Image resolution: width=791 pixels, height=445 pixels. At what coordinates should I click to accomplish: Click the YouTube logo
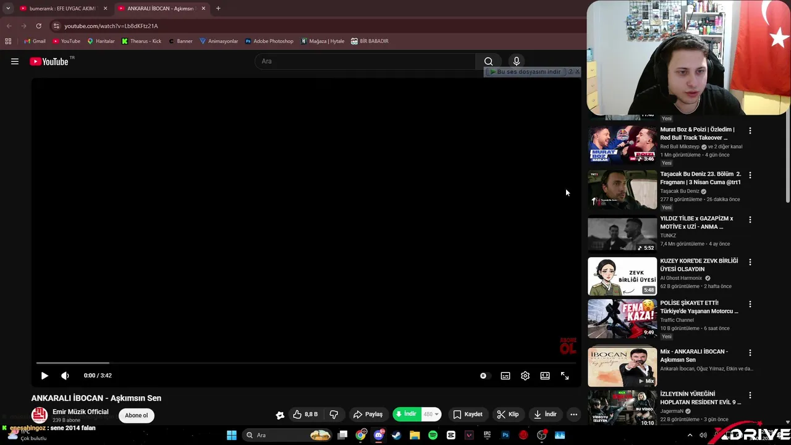tap(49, 61)
